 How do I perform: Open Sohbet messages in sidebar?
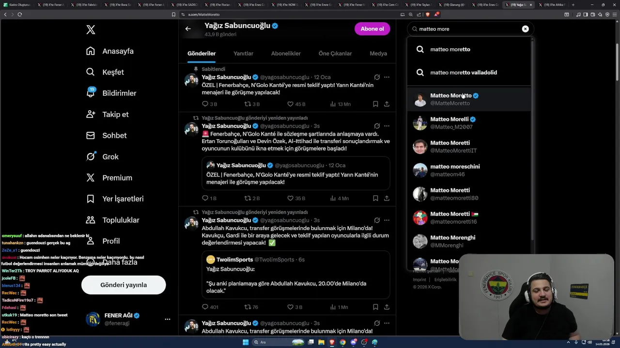(x=106, y=135)
